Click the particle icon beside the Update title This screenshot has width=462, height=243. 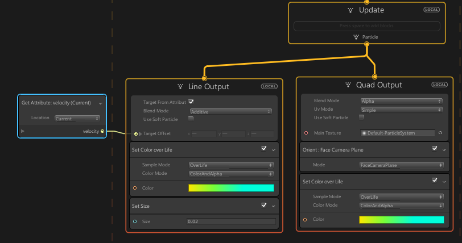(350, 10)
